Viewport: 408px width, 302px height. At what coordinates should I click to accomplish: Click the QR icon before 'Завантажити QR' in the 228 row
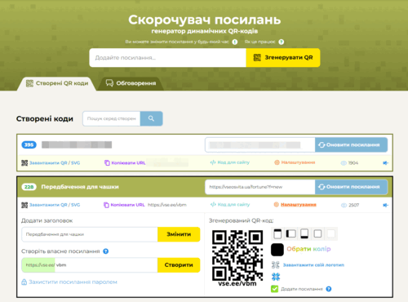(x=24, y=205)
